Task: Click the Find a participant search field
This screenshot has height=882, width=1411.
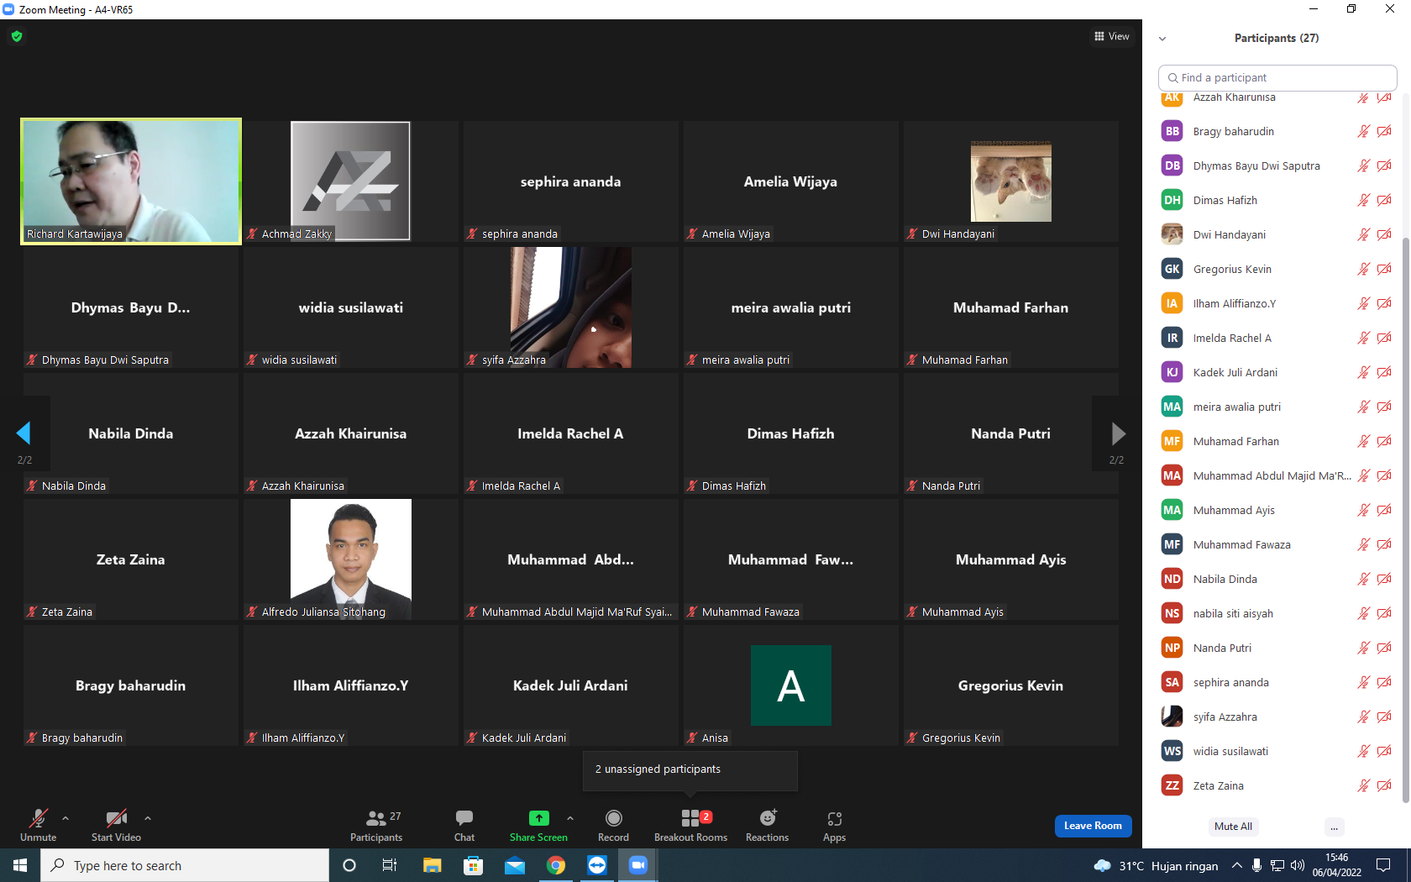Action: (1277, 77)
